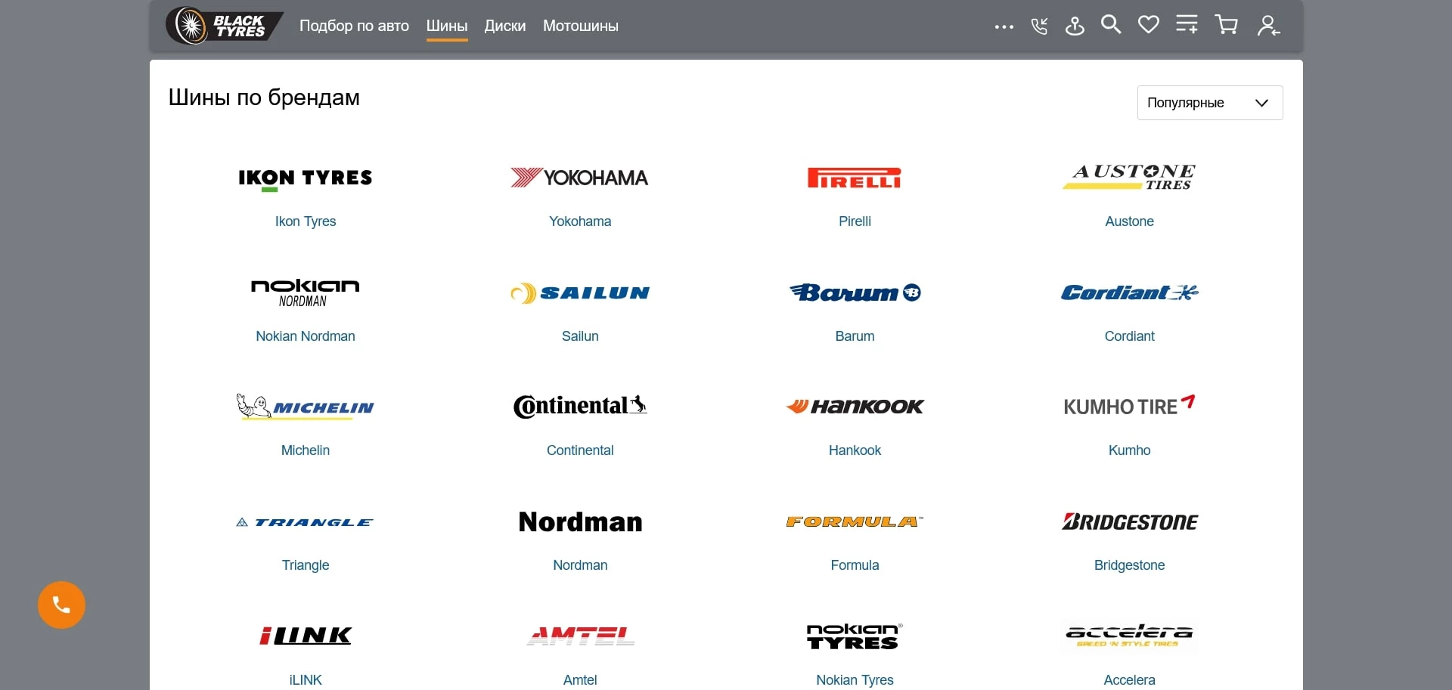Expand the Популярные sorting dropdown

(x=1209, y=103)
